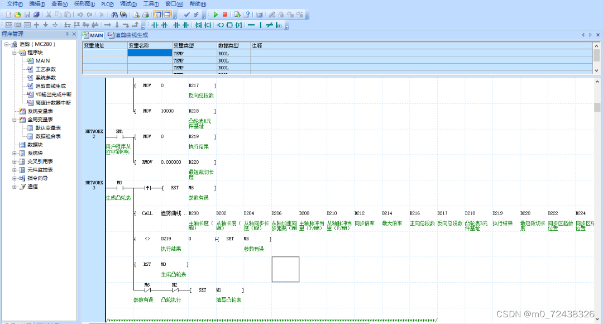The image size is (603, 324).
Task: Select 系统变量表 tree item
Action: pos(40,111)
